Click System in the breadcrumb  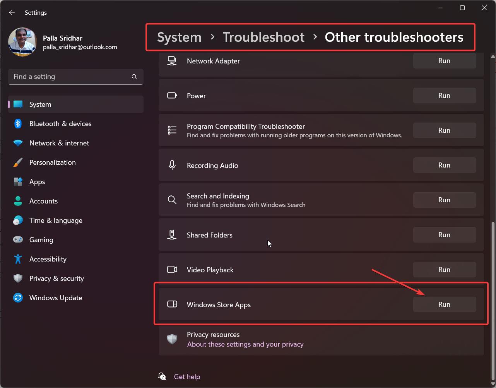pyautogui.click(x=179, y=37)
